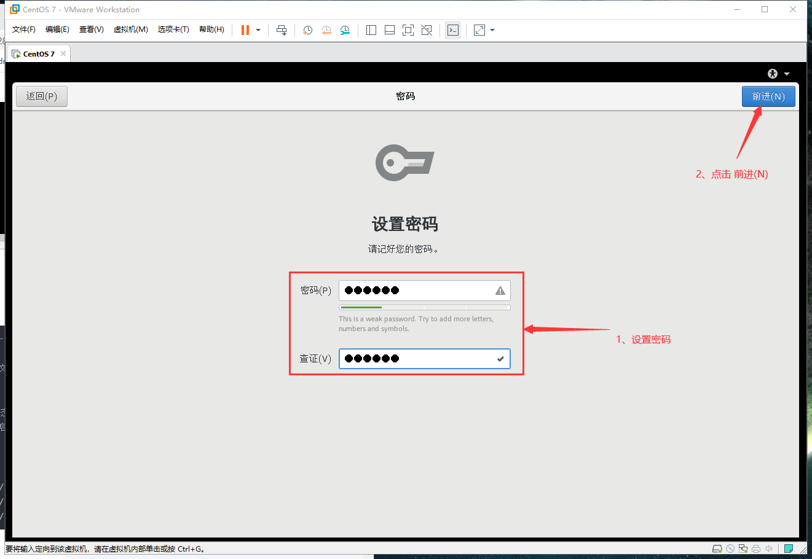The image size is (812, 559).
Task: Open the snapshot manager wrench-clock icon
Action: pyautogui.click(x=345, y=30)
